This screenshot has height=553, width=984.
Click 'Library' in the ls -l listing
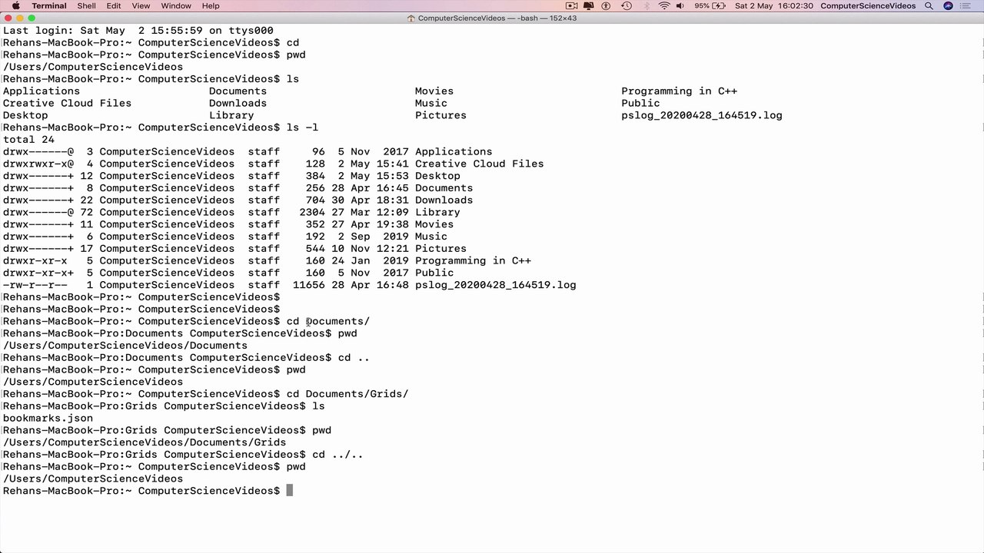(x=437, y=212)
